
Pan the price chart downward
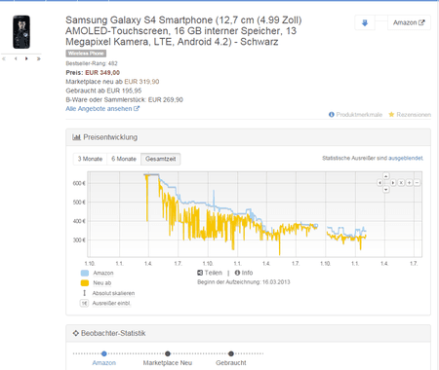[x=385, y=190]
